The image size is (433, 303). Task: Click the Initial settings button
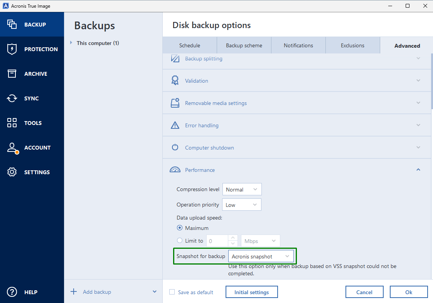pos(251,292)
